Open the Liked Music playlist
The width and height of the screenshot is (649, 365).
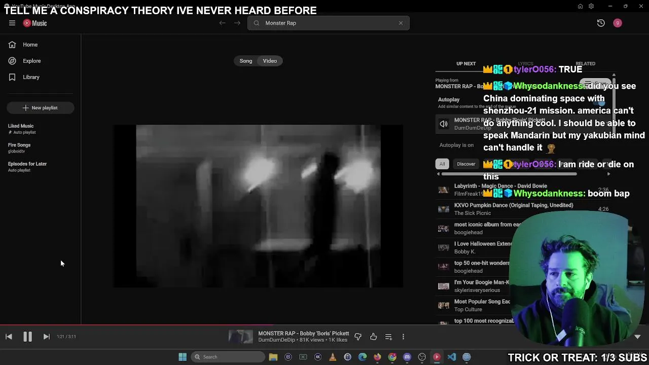(x=41, y=129)
